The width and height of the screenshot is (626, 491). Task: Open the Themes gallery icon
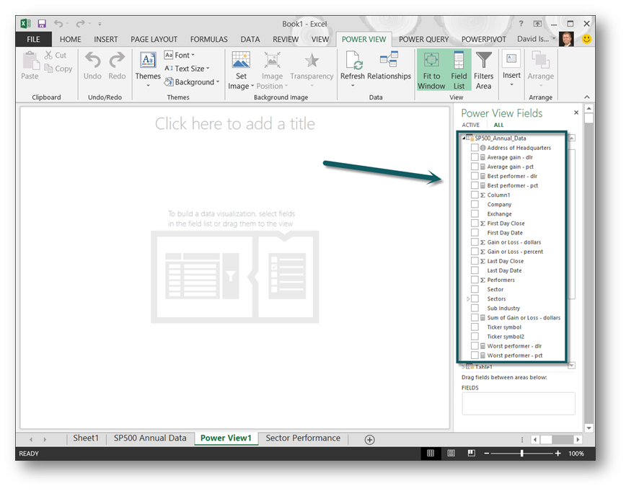pos(148,61)
